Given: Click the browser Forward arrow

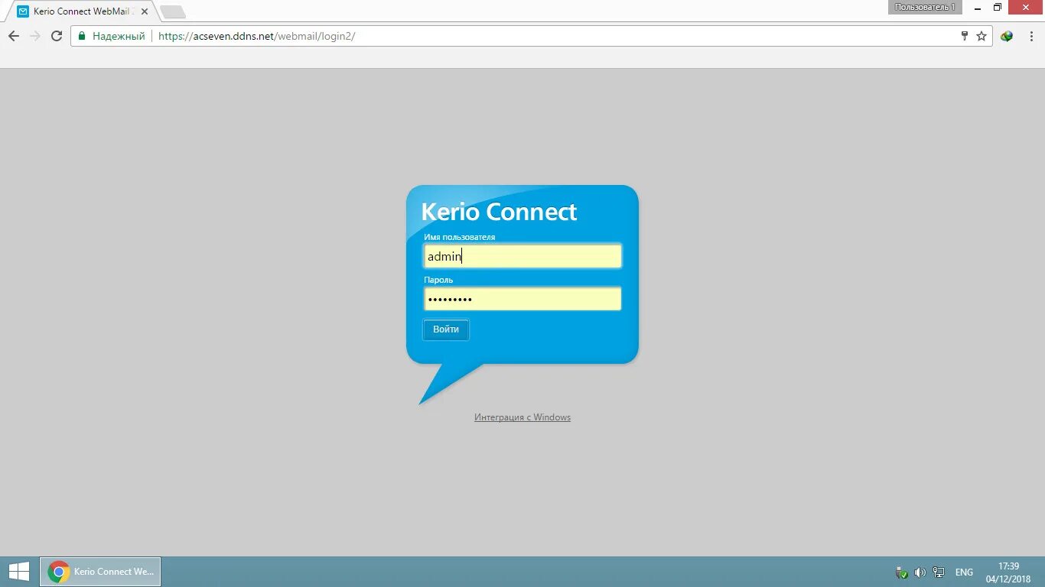Looking at the screenshot, I should tap(34, 36).
